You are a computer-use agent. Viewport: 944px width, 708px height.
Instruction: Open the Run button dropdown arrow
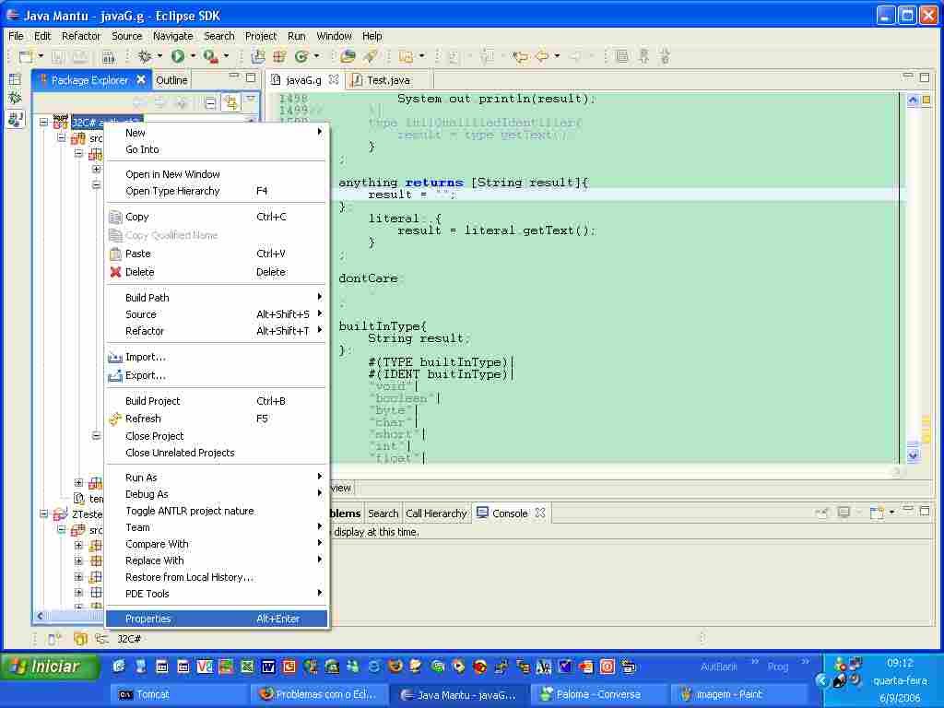click(192, 57)
